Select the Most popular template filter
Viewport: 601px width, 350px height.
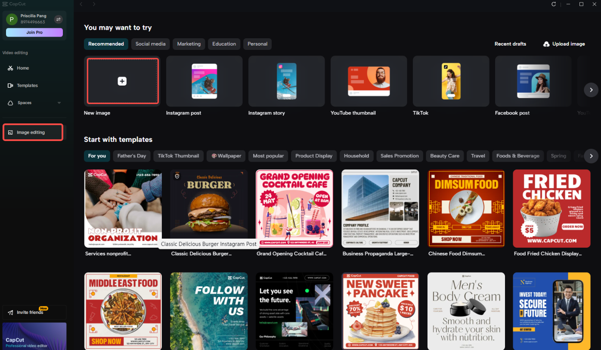click(268, 156)
